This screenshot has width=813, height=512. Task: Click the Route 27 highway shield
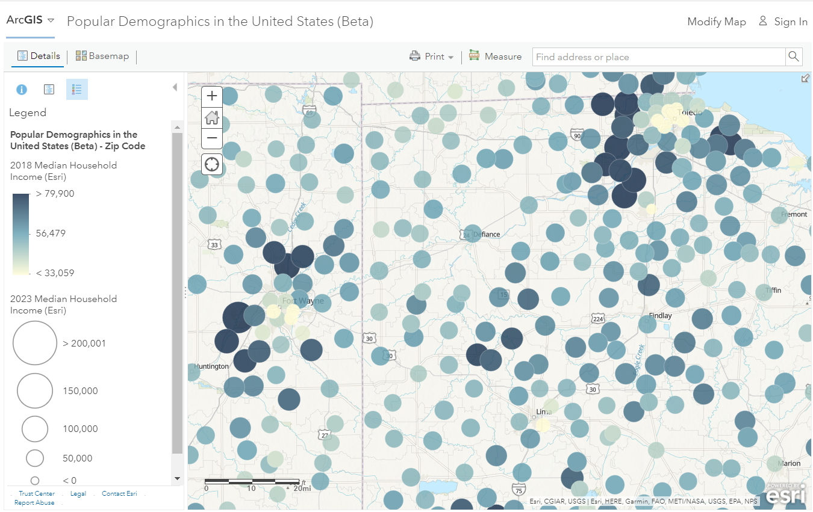click(x=325, y=434)
